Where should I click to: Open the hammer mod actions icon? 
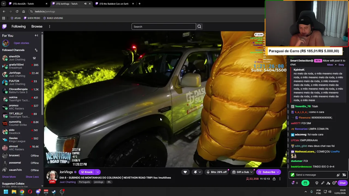(328, 183)
